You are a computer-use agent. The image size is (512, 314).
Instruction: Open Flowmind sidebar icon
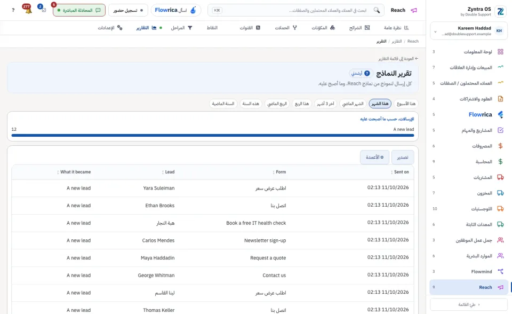pos(500,271)
